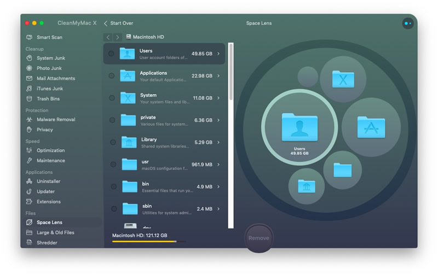Click the Privacy hand icon
The height and width of the screenshot is (275, 438).
[29, 130]
